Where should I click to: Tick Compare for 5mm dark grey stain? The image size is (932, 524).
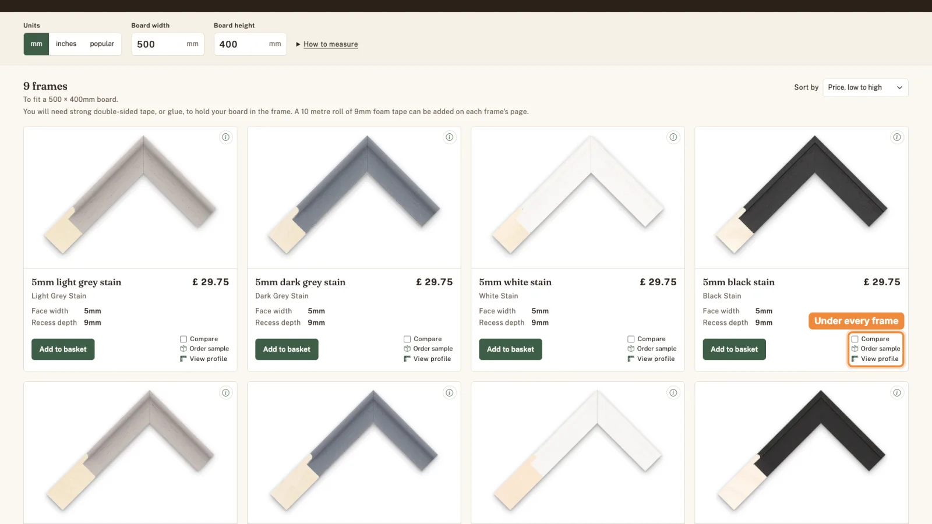pos(407,339)
